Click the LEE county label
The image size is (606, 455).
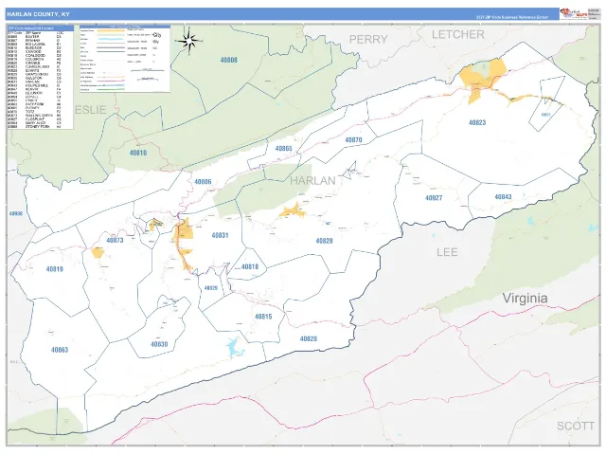tap(447, 252)
